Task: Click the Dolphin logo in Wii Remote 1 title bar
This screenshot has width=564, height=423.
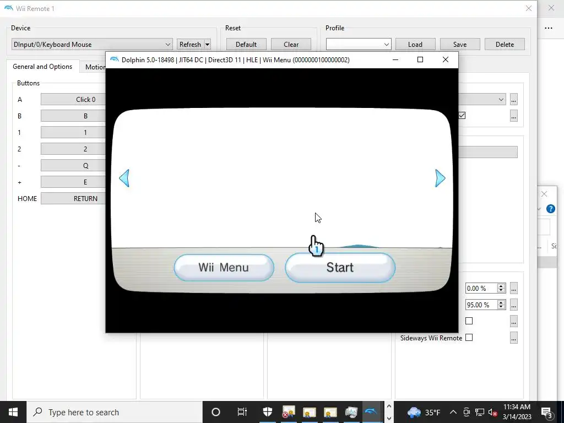Action: point(9,8)
